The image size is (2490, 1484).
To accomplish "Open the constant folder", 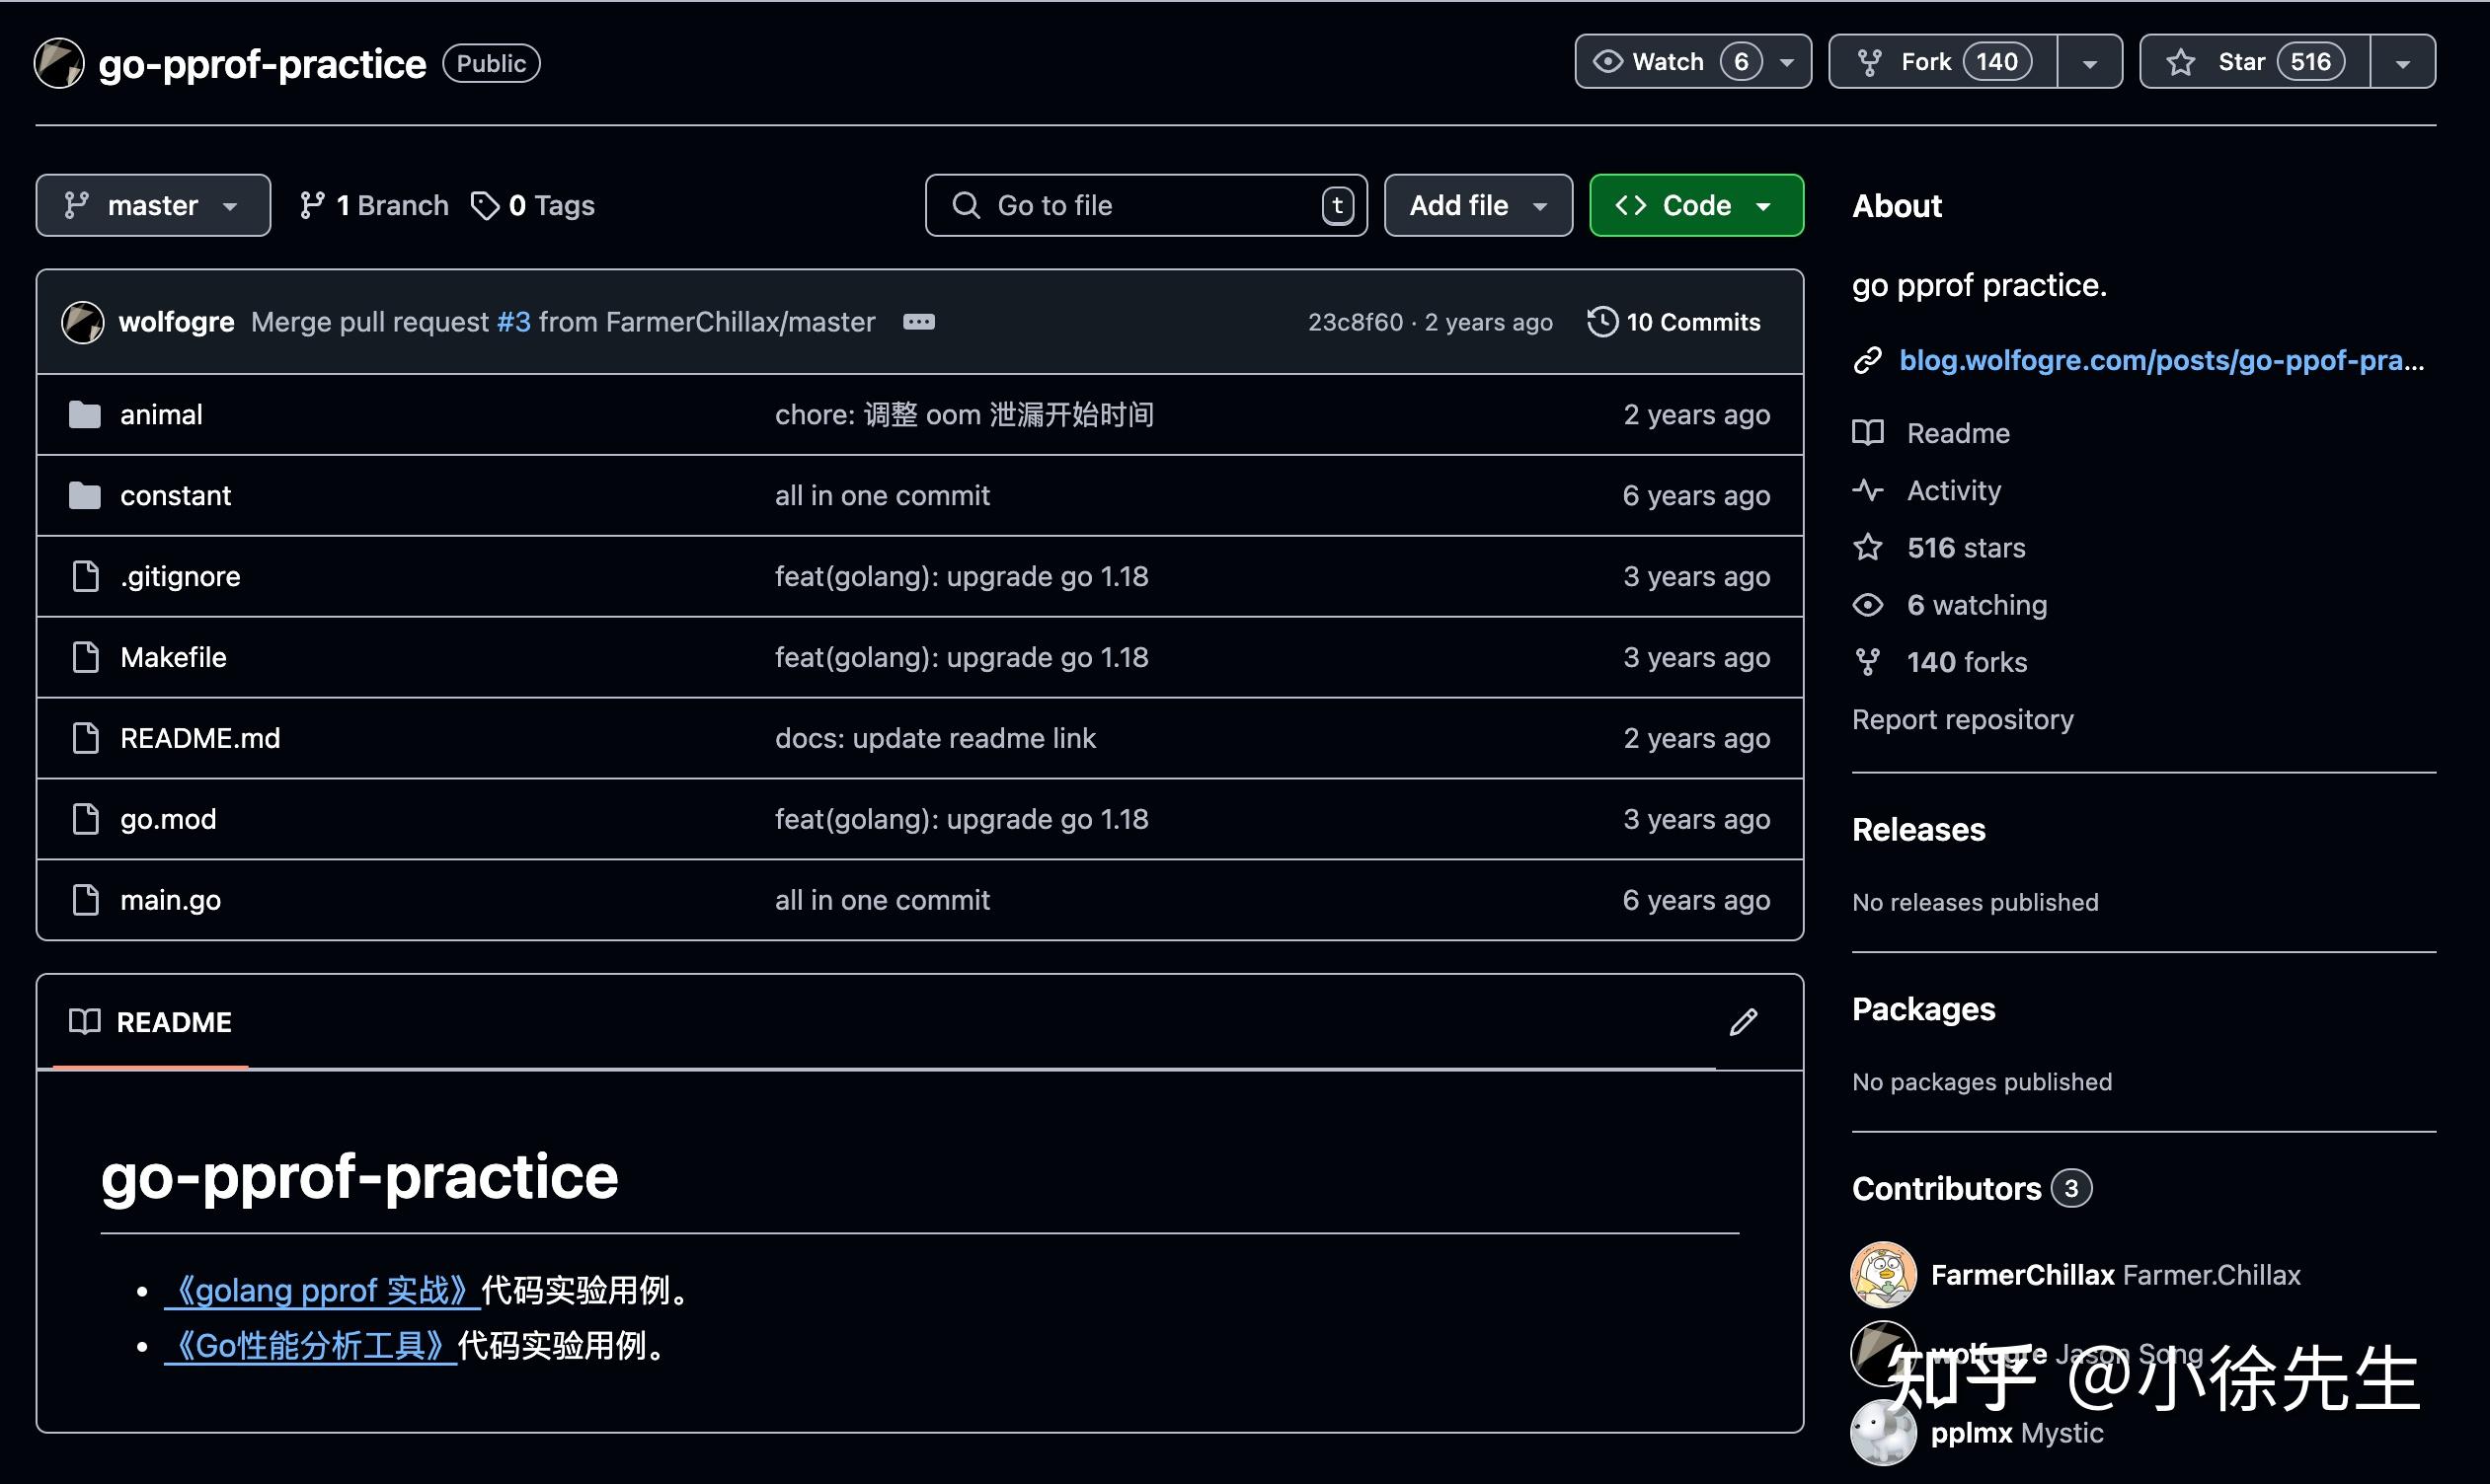I will (175, 495).
